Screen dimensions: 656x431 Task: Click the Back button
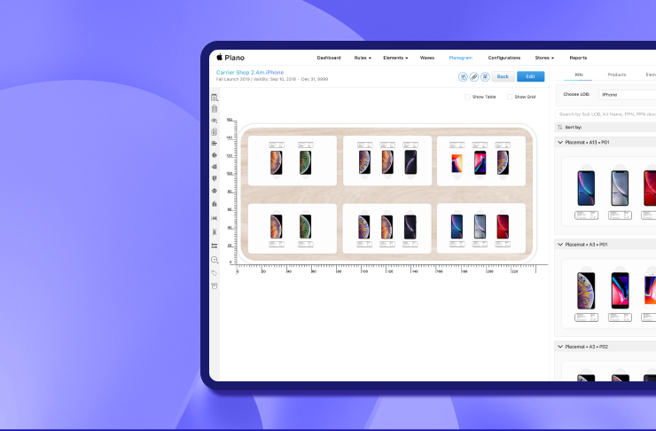coord(503,76)
